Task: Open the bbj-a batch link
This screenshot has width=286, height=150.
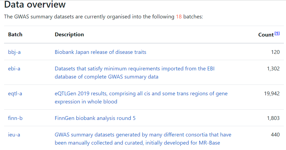Action: (14, 52)
